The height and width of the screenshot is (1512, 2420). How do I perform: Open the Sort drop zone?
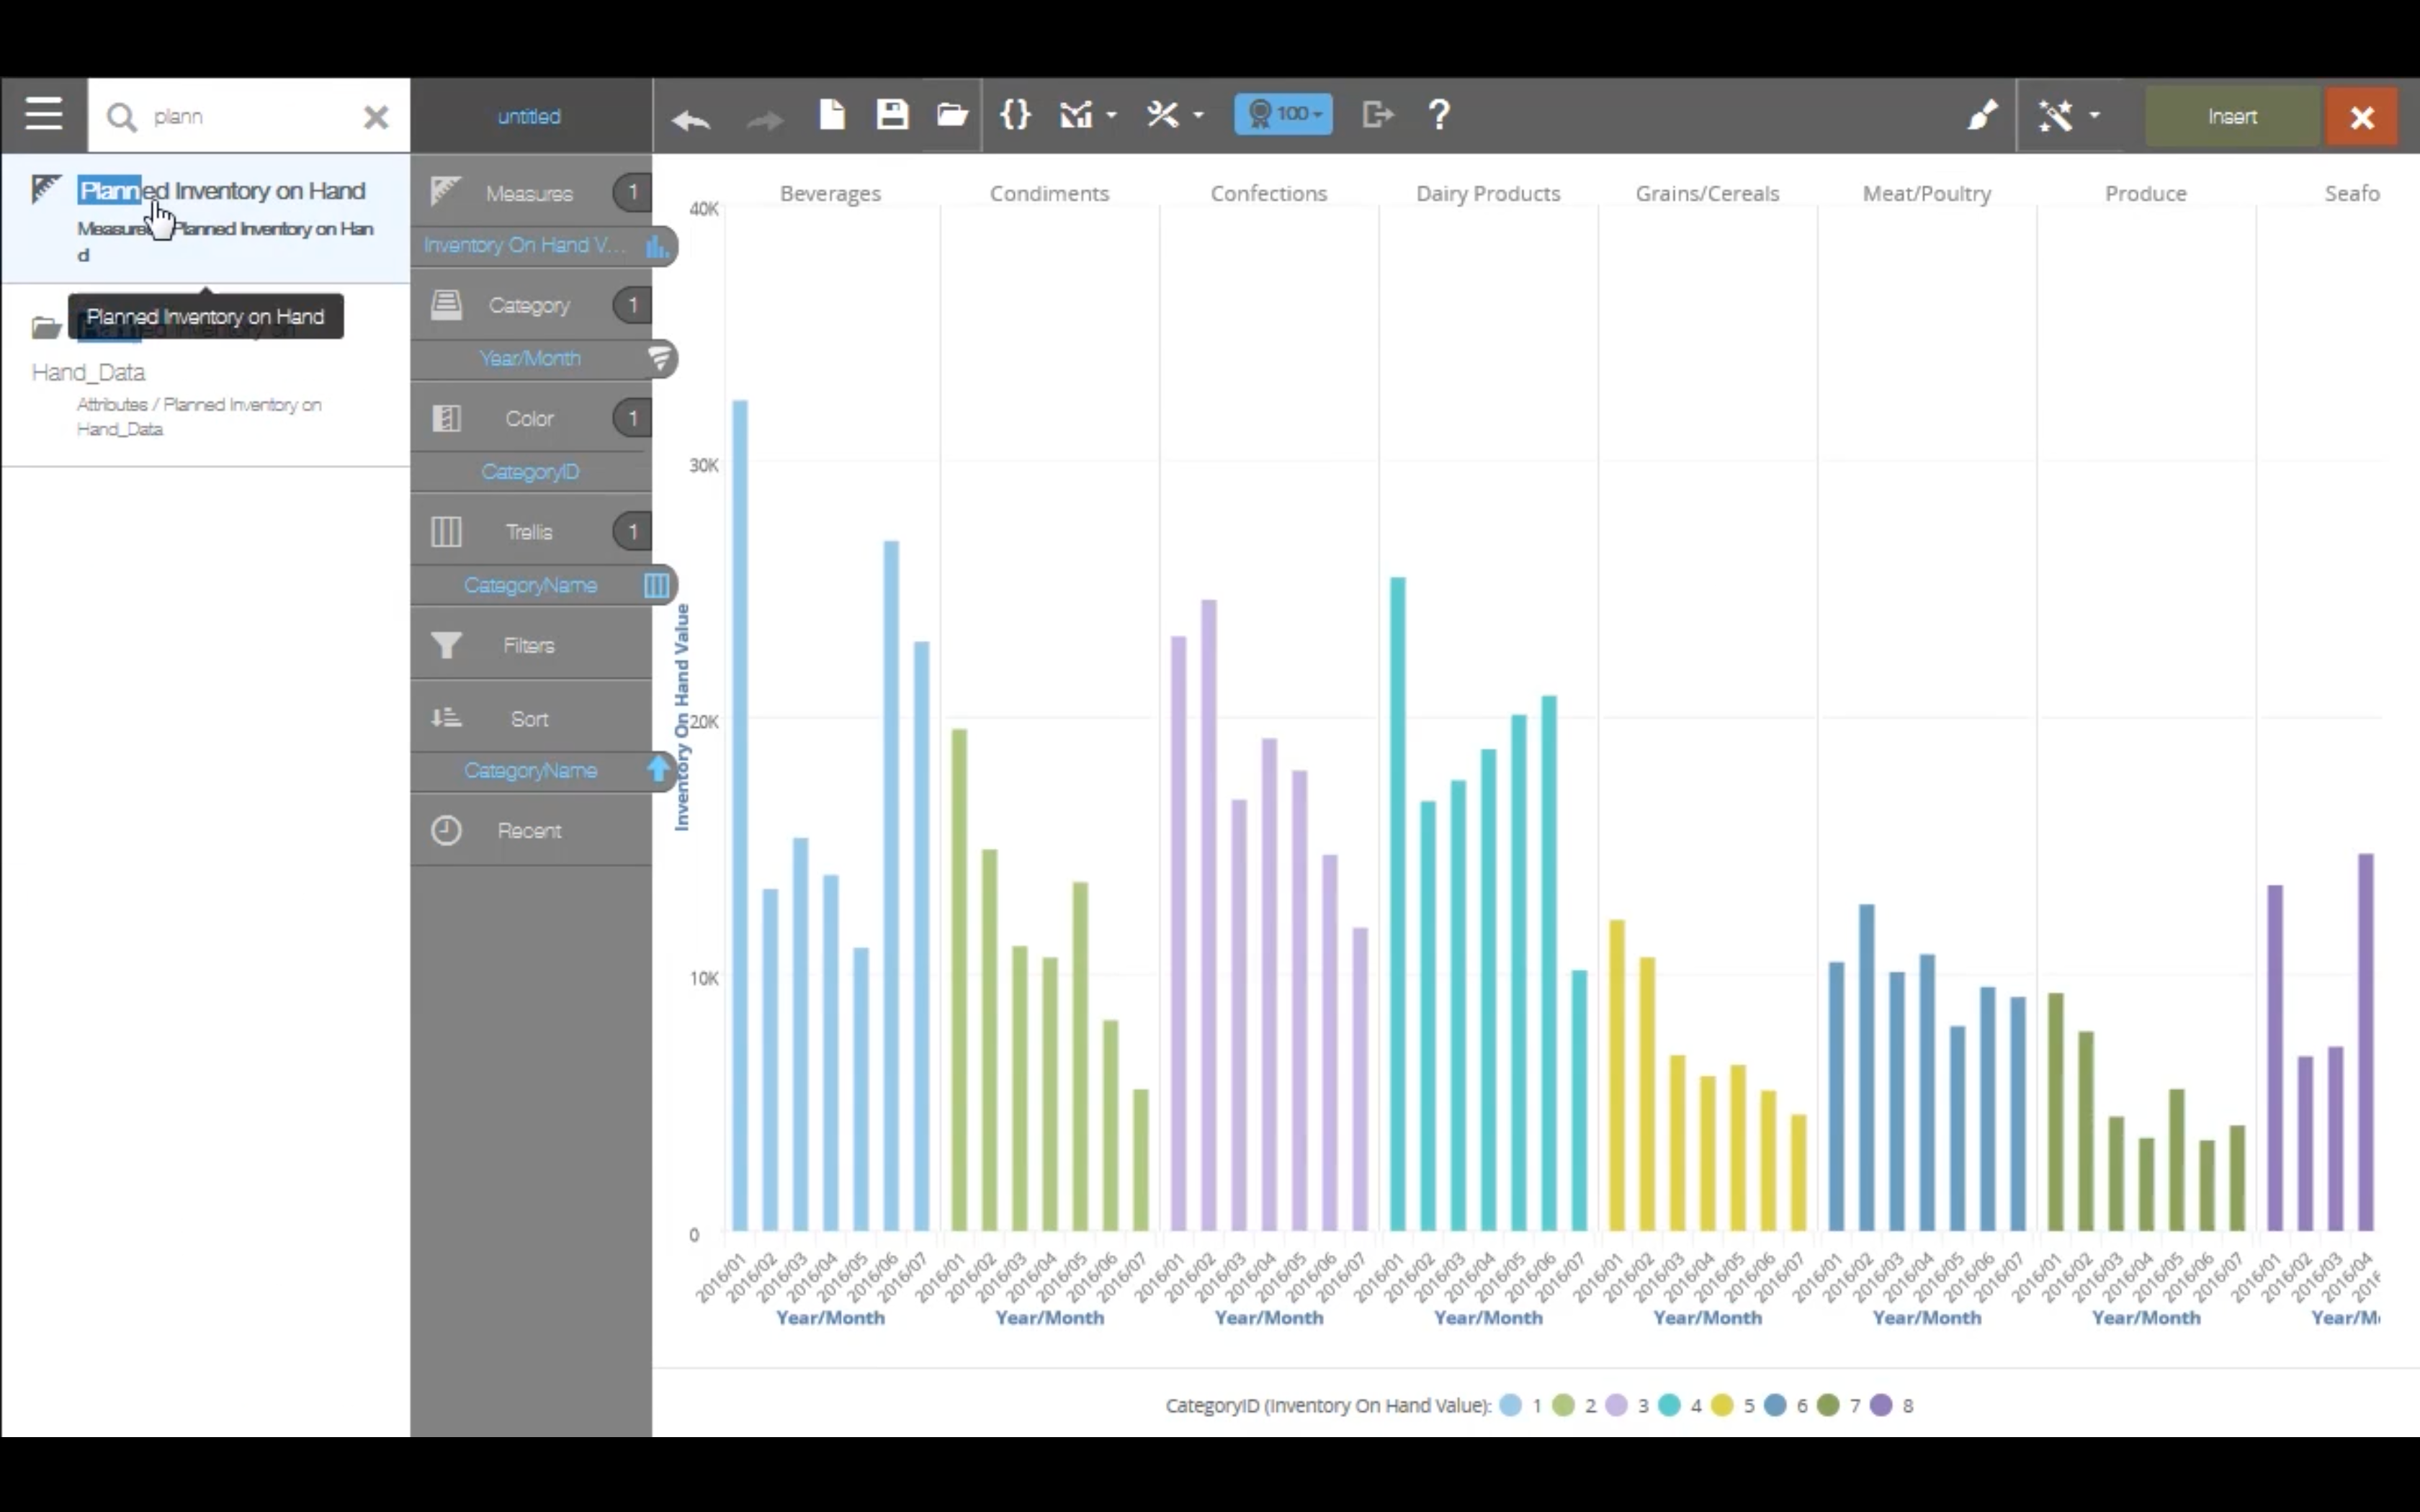point(529,718)
